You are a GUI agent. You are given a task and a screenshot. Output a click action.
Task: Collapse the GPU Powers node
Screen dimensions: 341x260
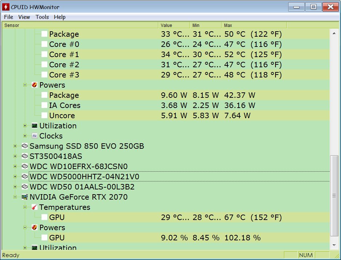coord(25,227)
